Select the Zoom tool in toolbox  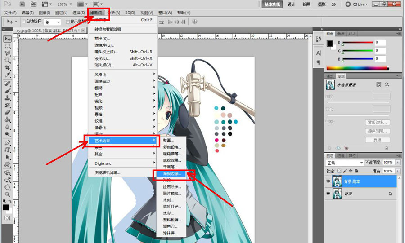tap(8, 194)
